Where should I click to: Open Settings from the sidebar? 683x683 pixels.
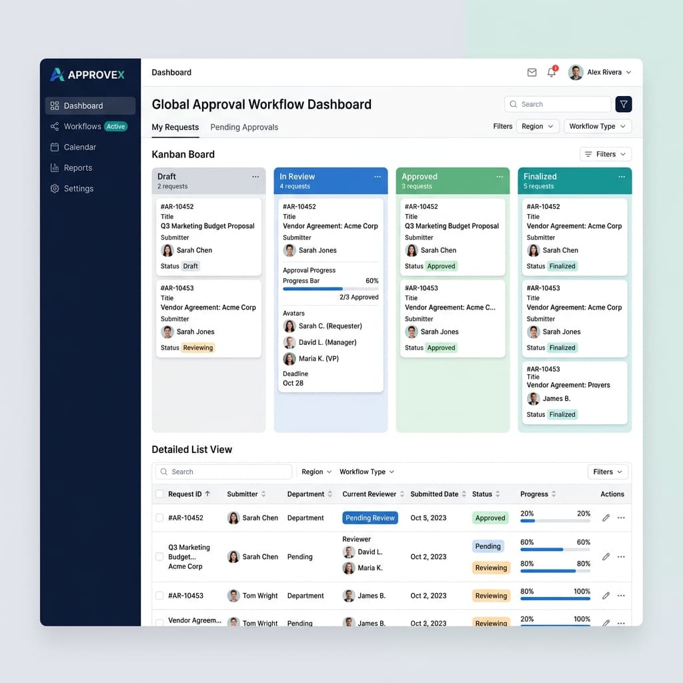point(90,189)
